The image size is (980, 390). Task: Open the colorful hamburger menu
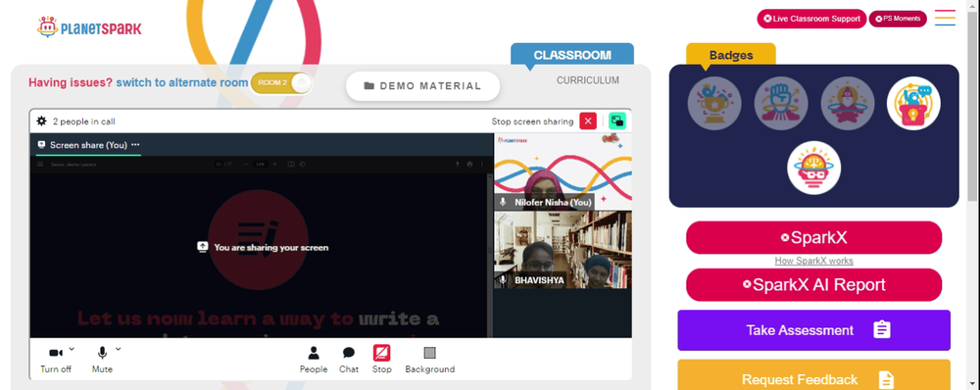pyautogui.click(x=945, y=18)
